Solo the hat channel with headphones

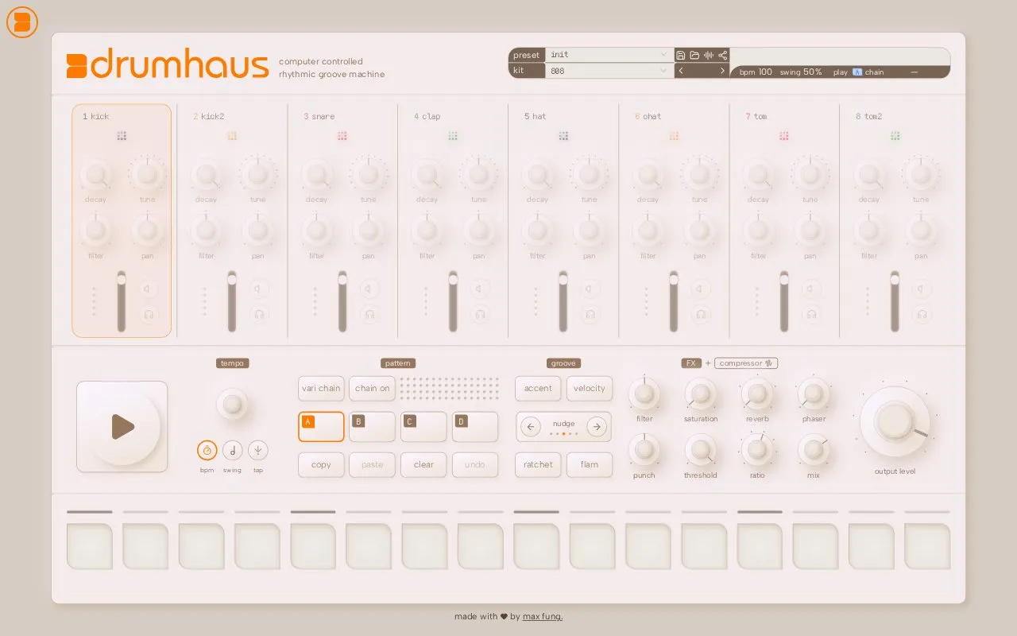(590, 315)
